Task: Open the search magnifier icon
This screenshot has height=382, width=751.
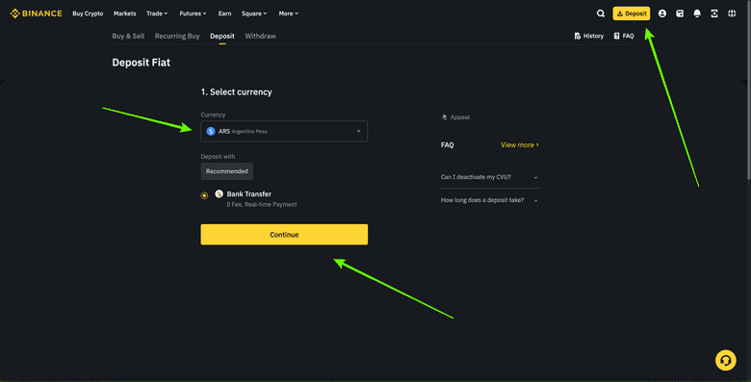Action: coord(600,13)
